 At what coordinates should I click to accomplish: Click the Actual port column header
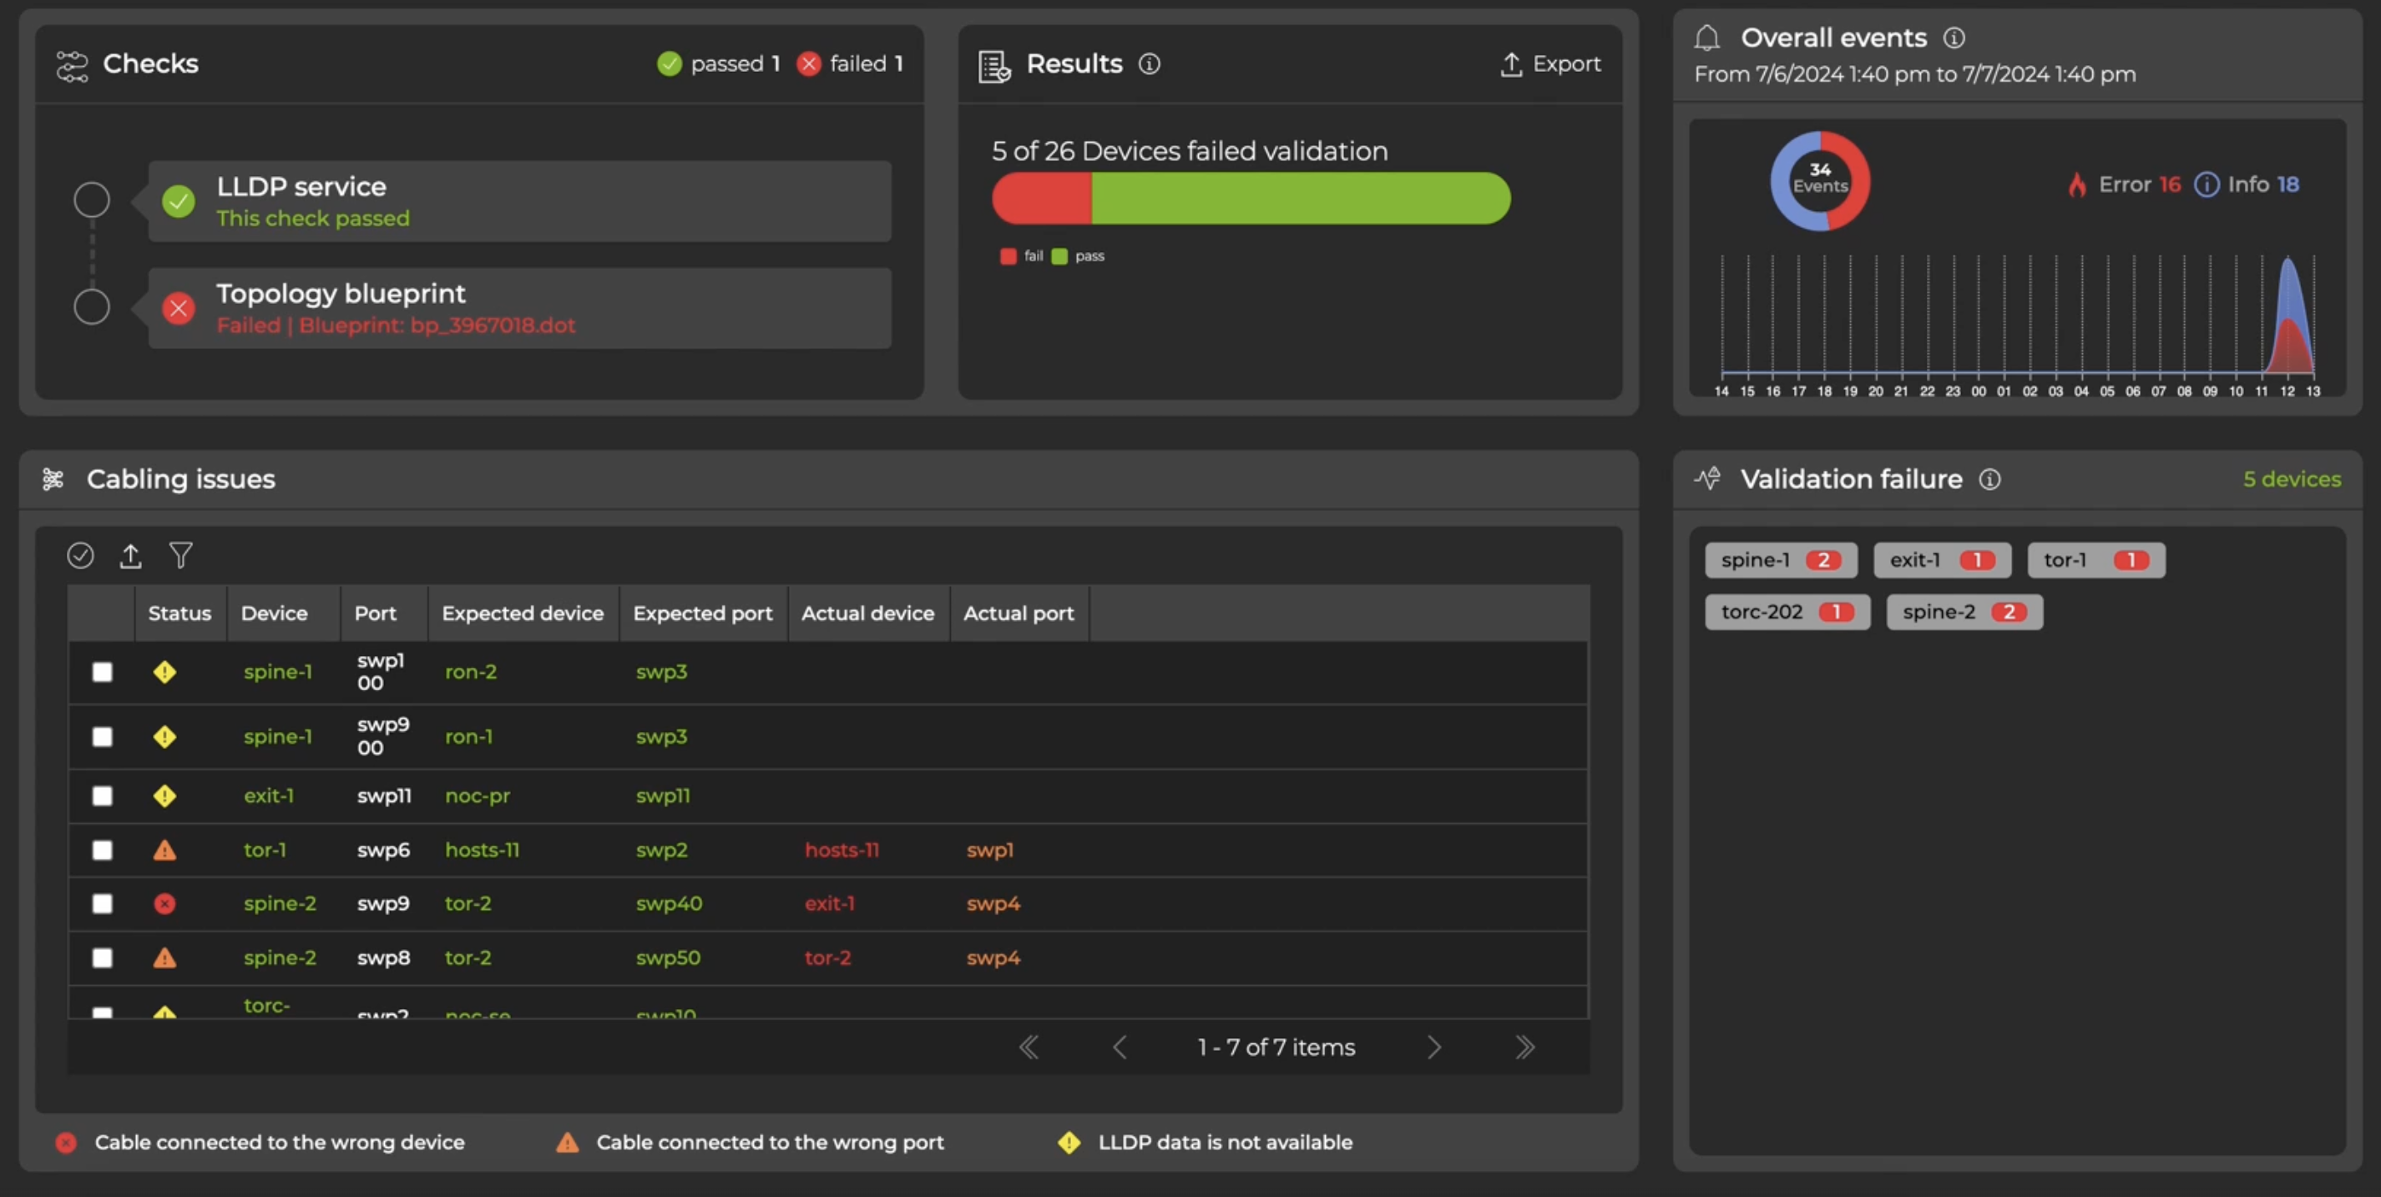tap(1018, 613)
